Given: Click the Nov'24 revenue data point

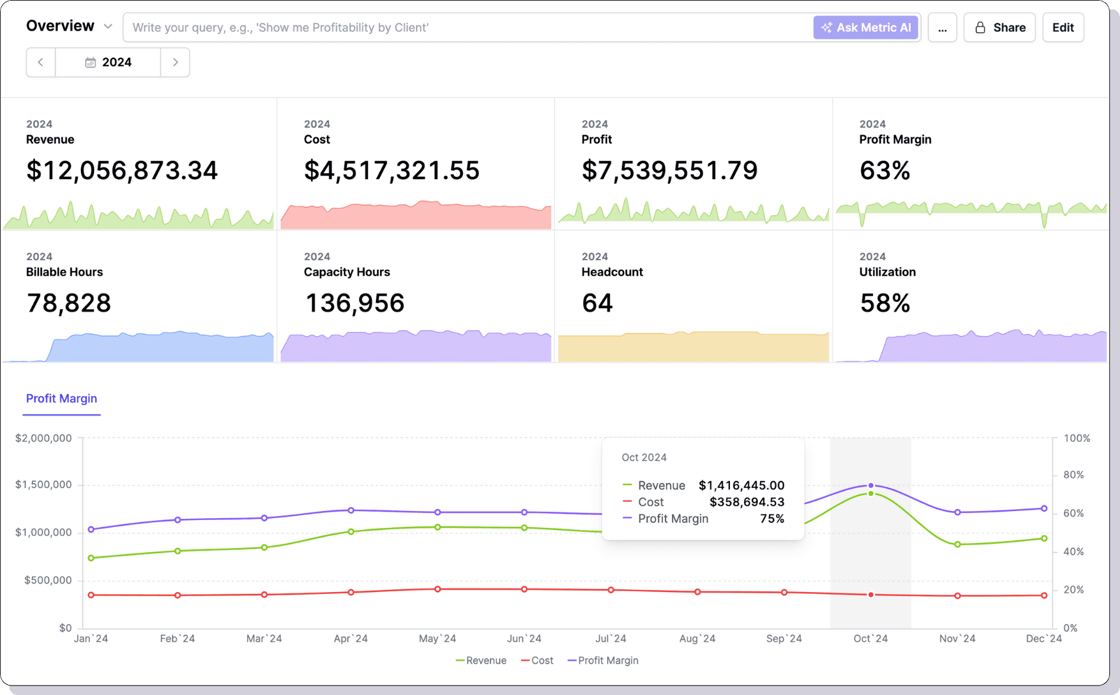Looking at the screenshot, I should [x=957, y=544].
